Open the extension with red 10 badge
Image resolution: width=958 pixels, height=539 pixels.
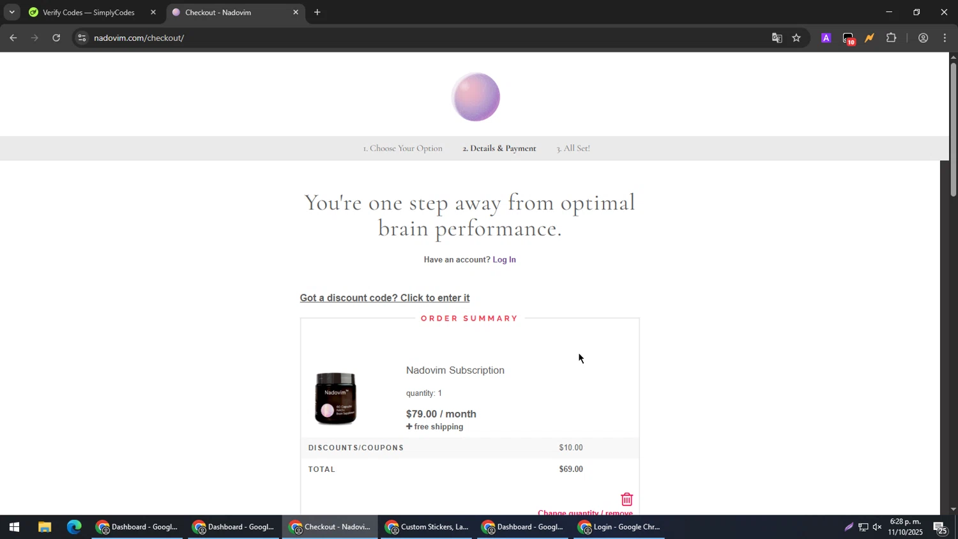click(x=848, y=39)
